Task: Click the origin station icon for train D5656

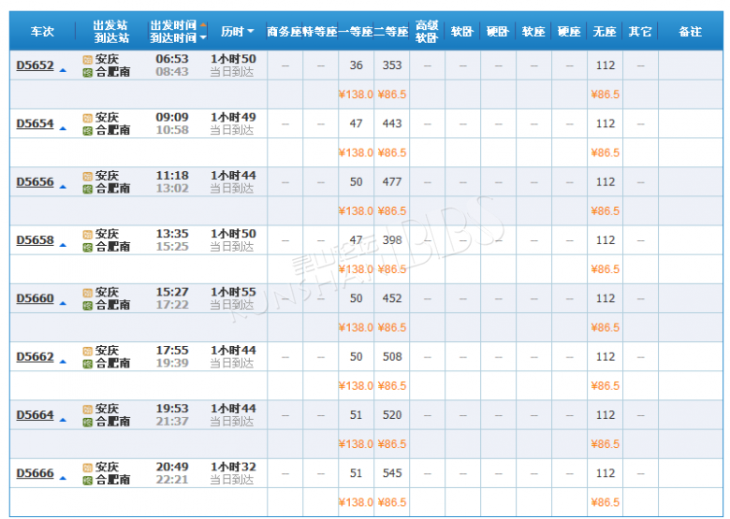Action: click(x=88, y=176)
